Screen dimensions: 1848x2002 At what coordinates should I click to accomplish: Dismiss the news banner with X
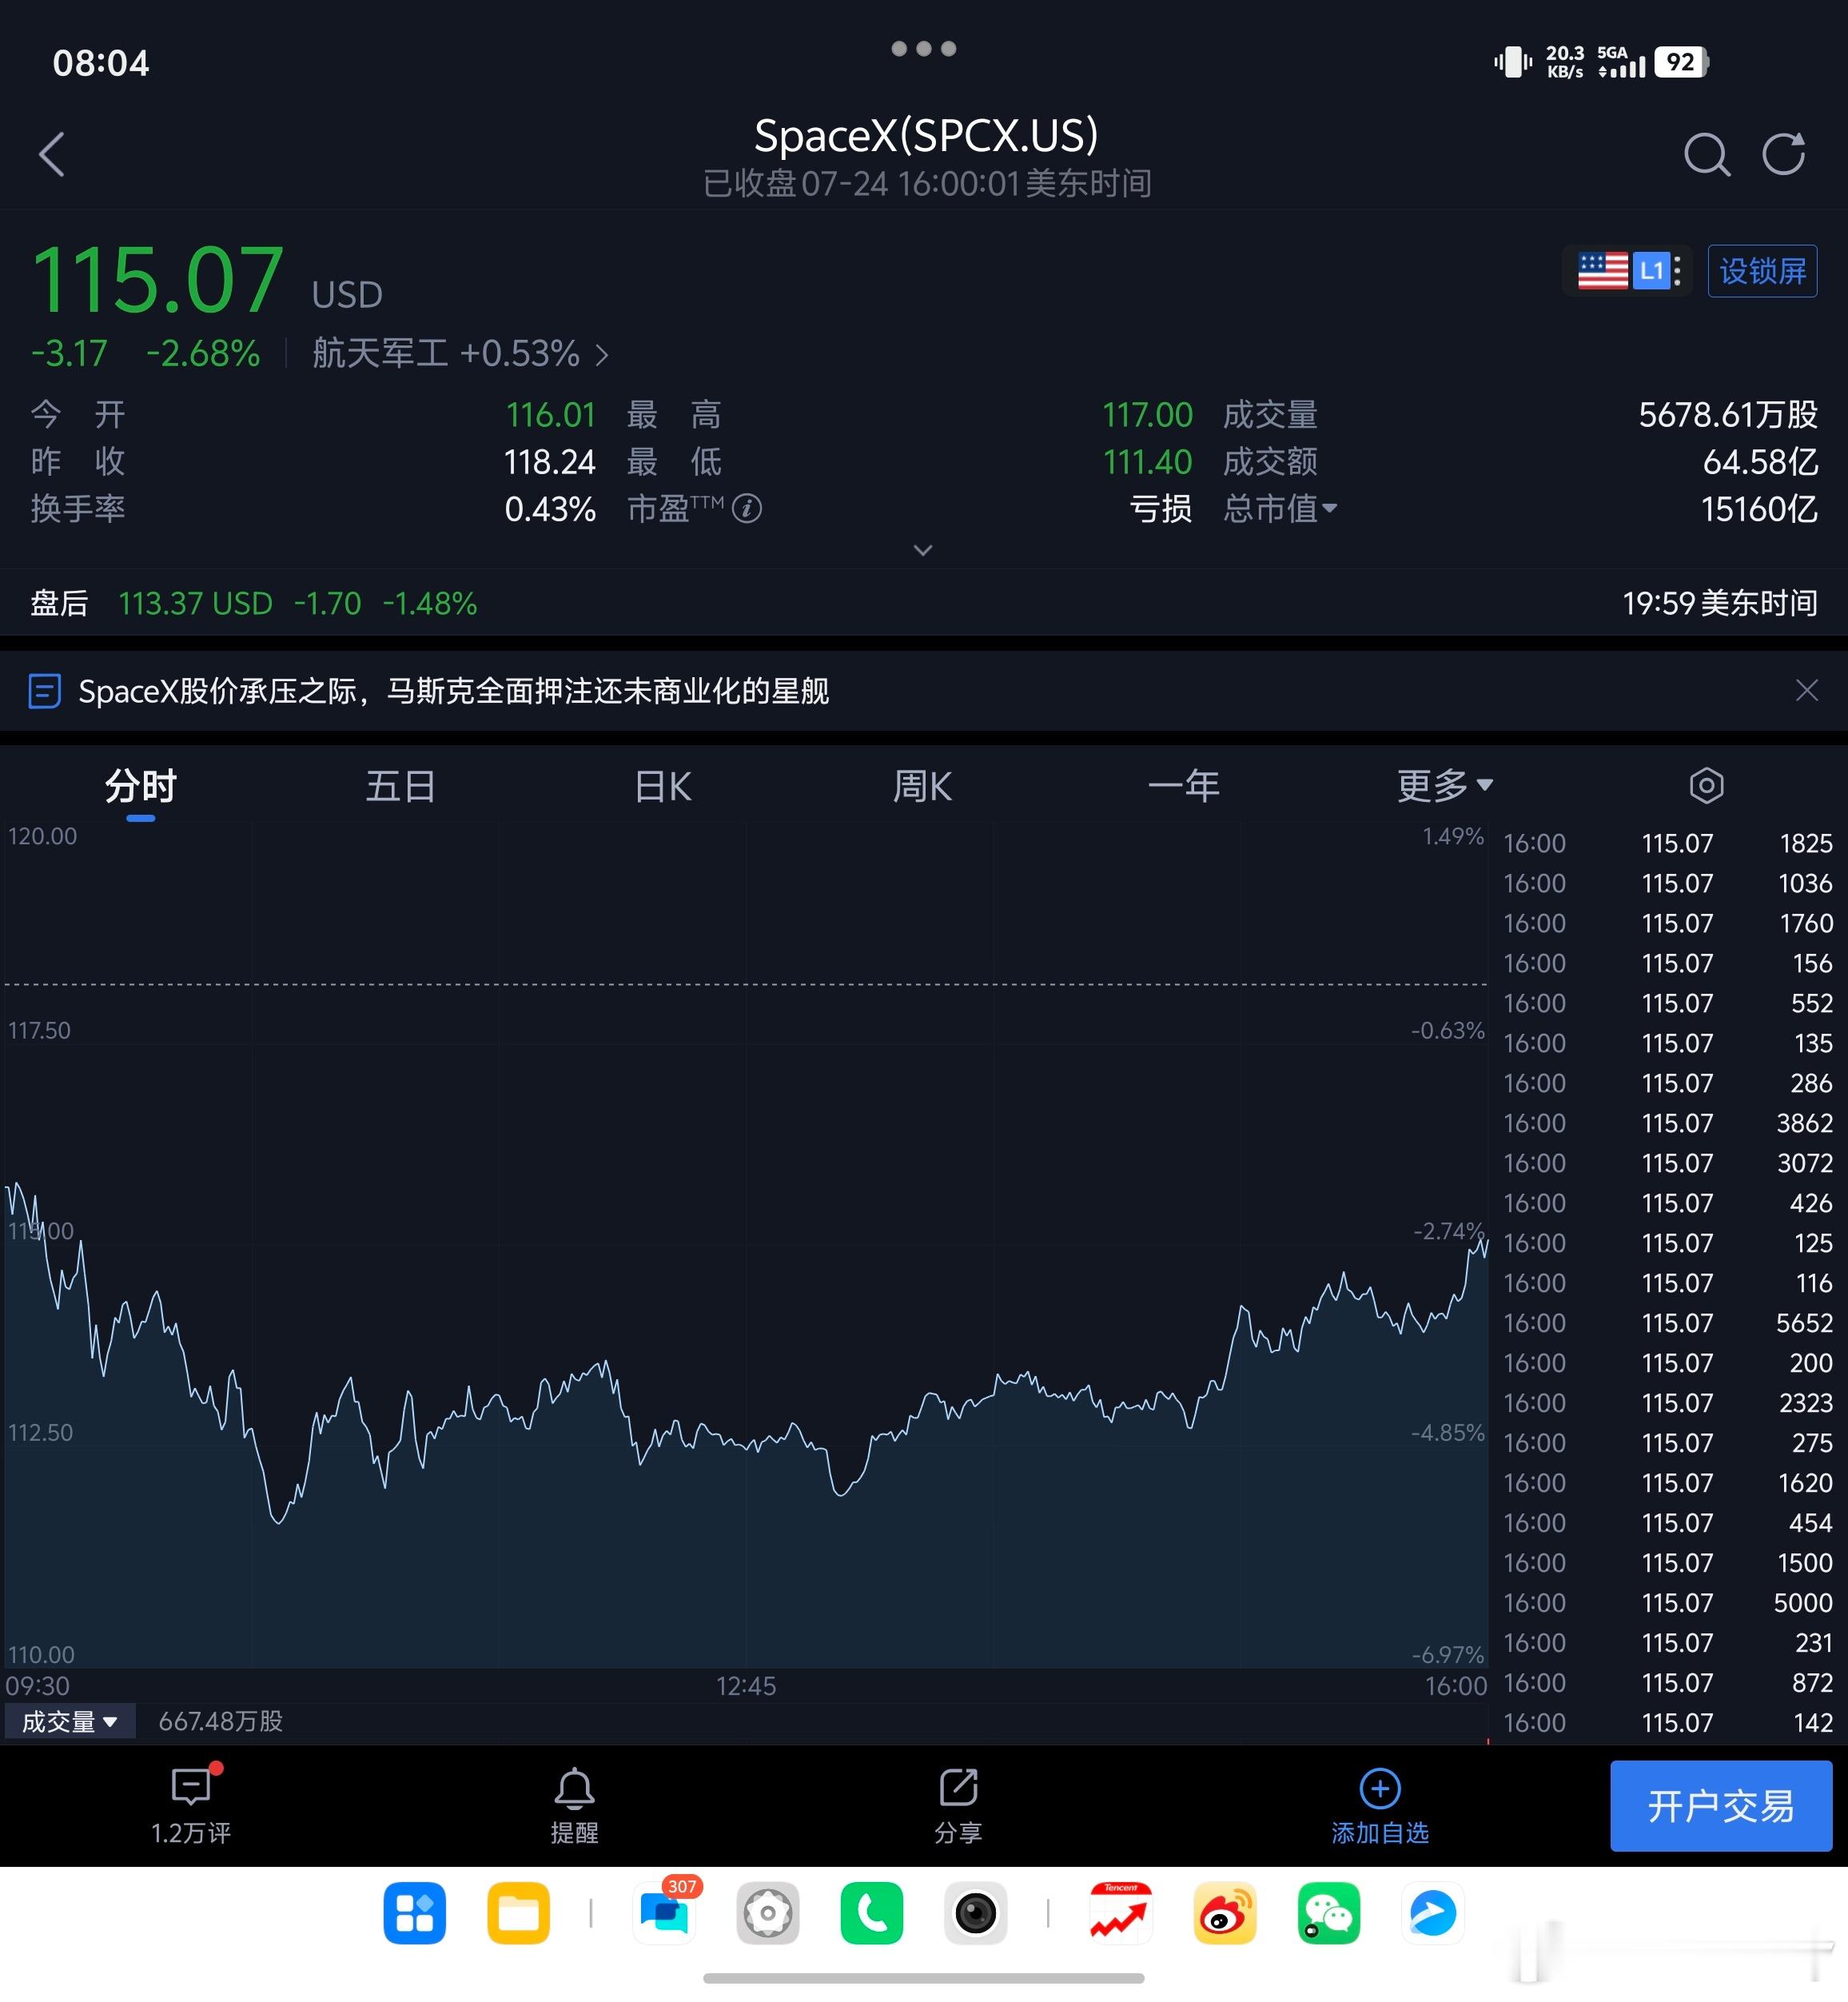1806,690
